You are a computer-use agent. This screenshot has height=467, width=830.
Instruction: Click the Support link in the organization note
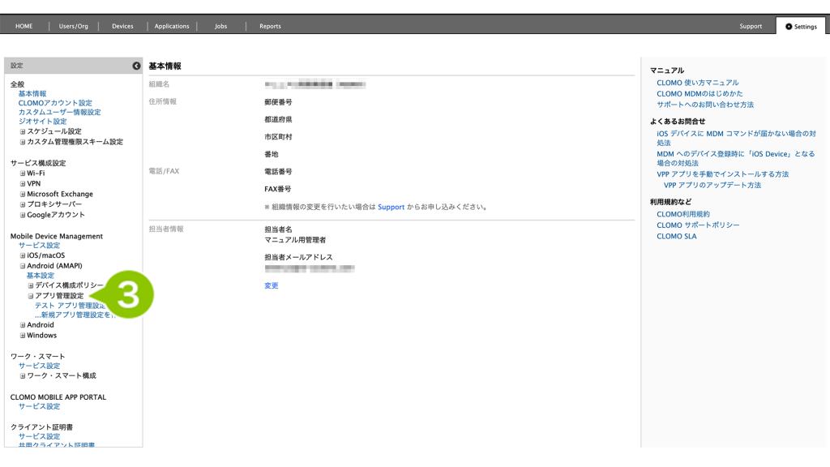[391, 207]
